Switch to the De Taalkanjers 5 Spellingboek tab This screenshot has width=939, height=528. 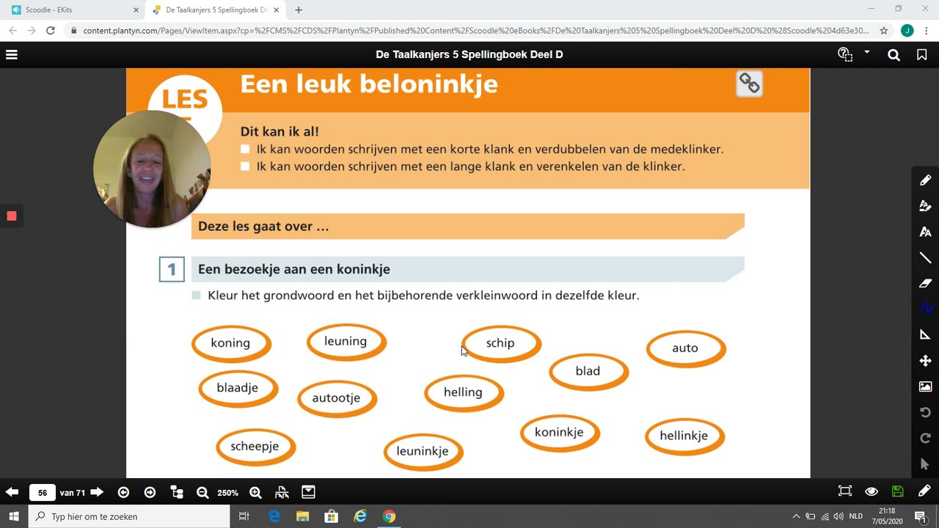(x=217, y=10)
